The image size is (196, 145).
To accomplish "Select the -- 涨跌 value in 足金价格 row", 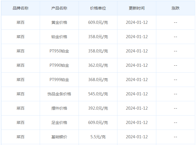I will point(175,123).
